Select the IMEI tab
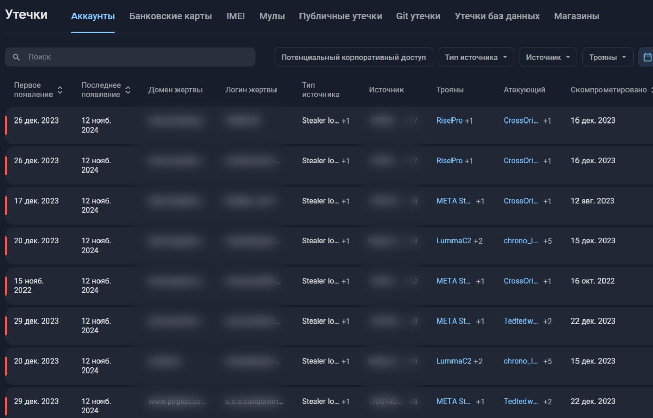Screen dimensions: 653x418 pyautogui.click(x=236, y=16)
